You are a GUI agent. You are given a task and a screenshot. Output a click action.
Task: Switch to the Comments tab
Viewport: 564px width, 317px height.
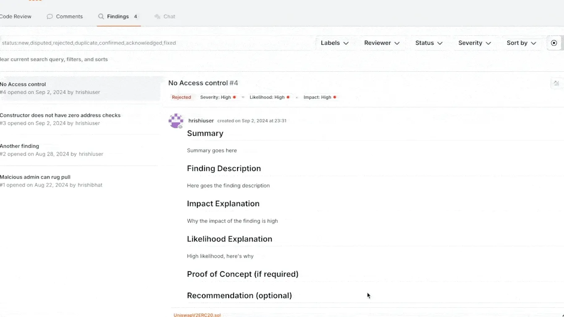click(x=69, y=17)
